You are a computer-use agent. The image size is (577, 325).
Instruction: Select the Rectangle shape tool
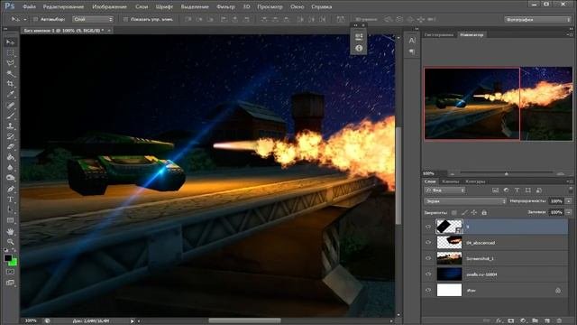(x=10, y=220)
